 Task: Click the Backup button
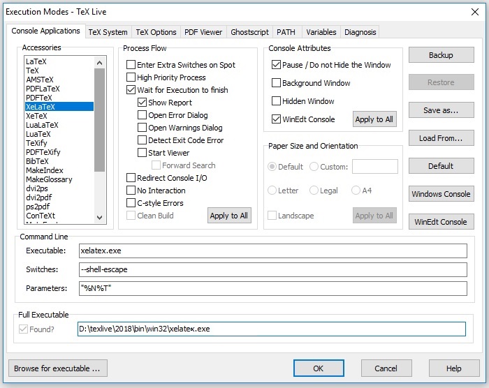(441, 55)
